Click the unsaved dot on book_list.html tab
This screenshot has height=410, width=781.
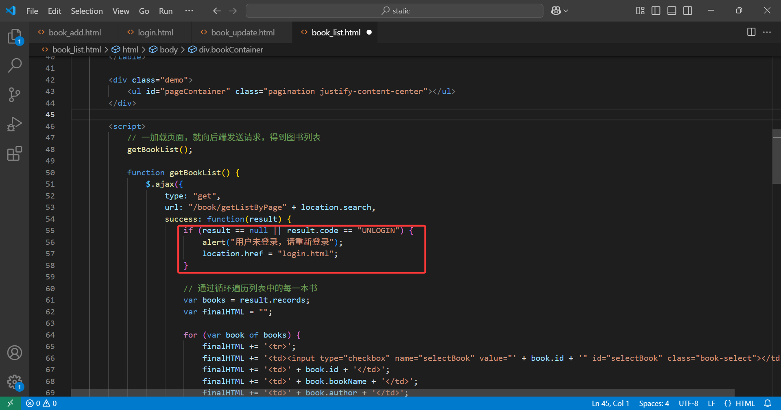click(369, 32)
